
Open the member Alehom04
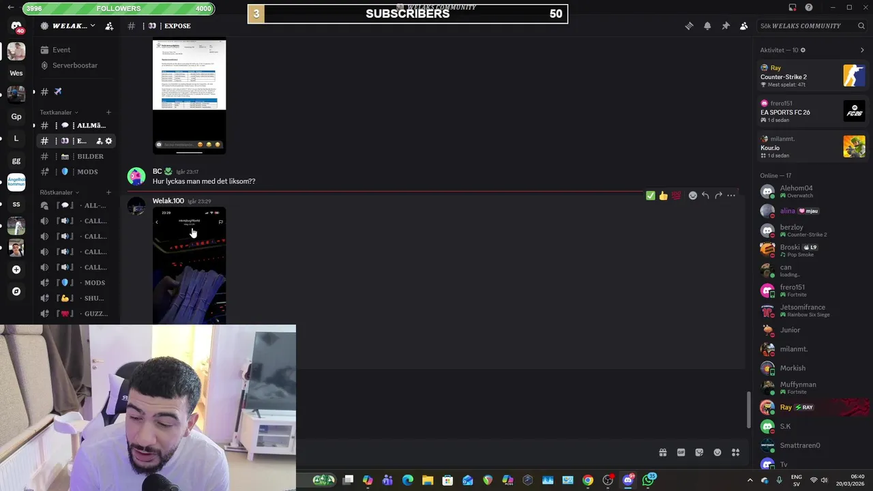(813, 192)
